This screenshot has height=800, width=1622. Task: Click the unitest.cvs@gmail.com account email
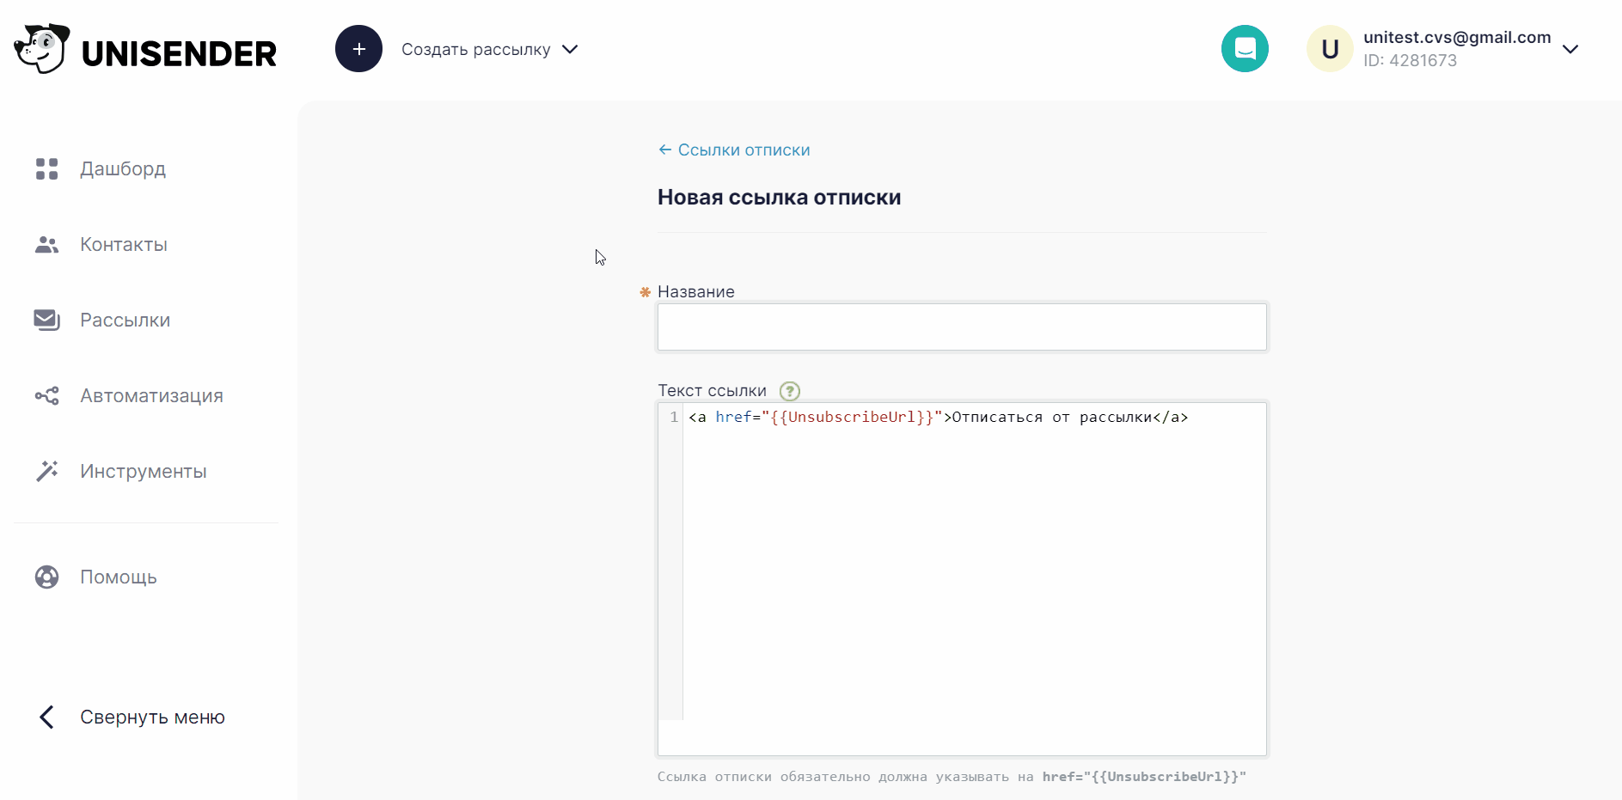(x=1457, y=37)
